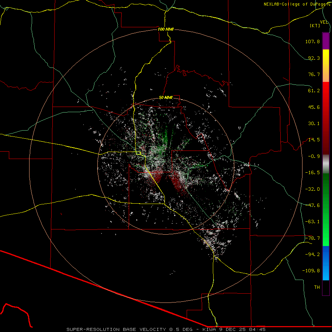The image size is (332, 332).
Task: Click the -16.5 velocity scale value
Action: (312, 173)
